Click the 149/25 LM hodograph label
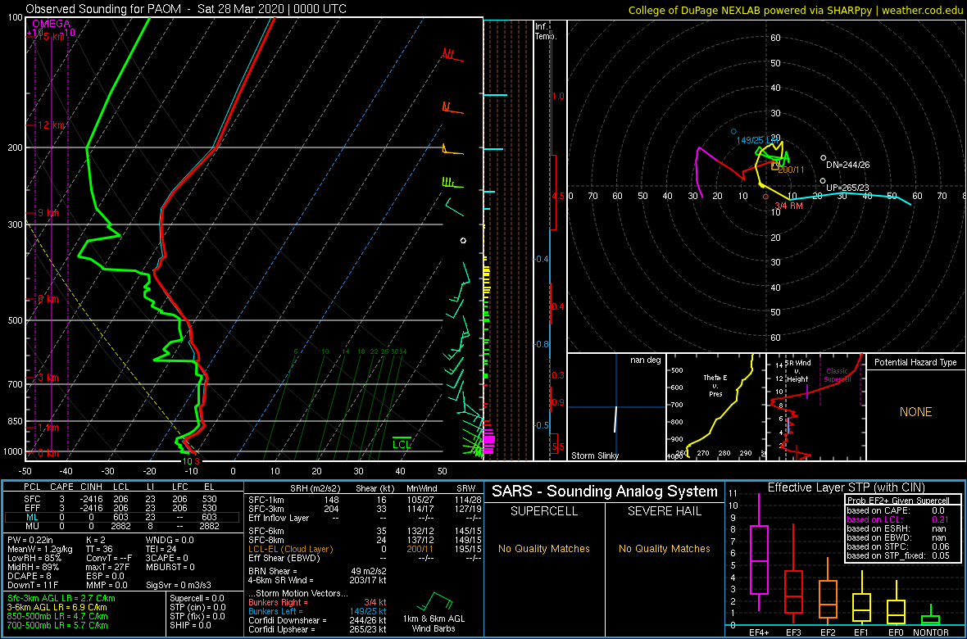The image size is (967, 639). pyautogui.click(x=758, y=141)
